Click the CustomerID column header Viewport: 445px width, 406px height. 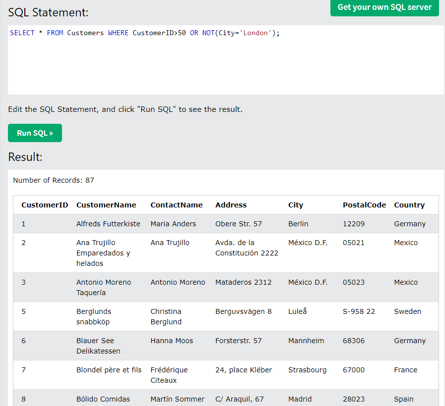click(x=45, y=205)
